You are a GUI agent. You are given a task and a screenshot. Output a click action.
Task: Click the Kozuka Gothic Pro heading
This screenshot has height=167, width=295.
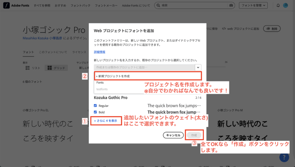(x=111, y=98)
